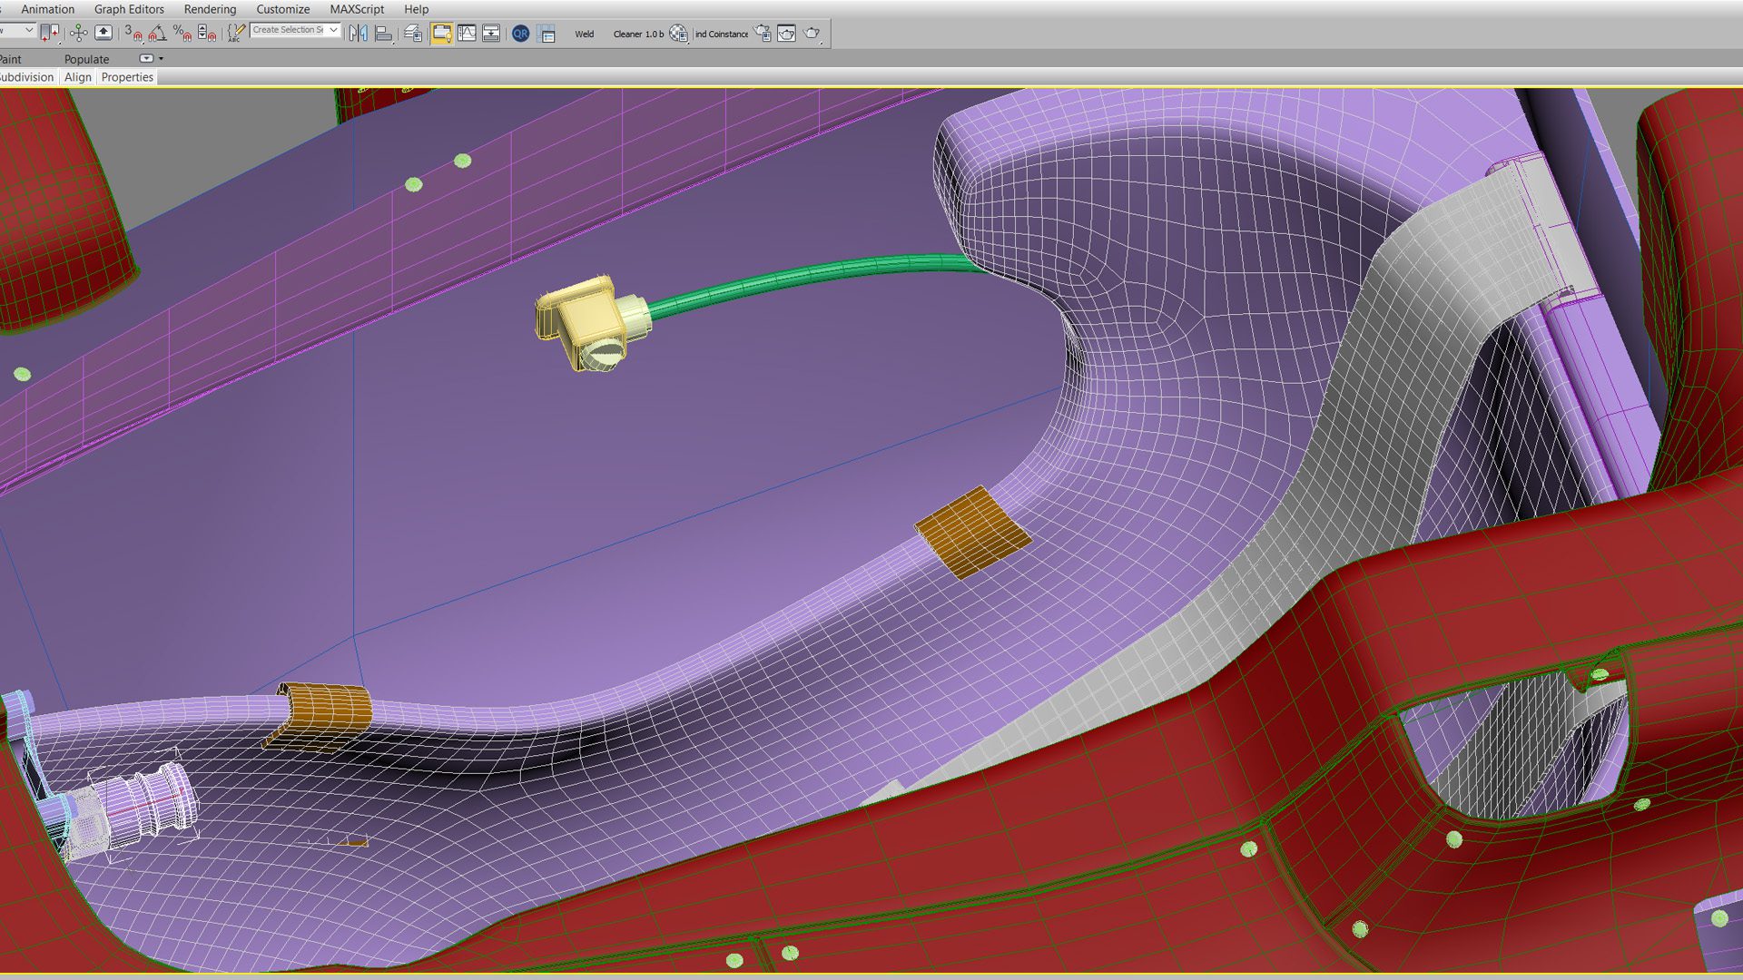Toggle Percent Snap in the toolbar

[x=182, y=33]
